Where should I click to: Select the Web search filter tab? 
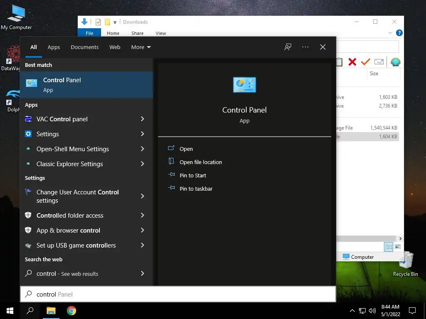[115, 47]
